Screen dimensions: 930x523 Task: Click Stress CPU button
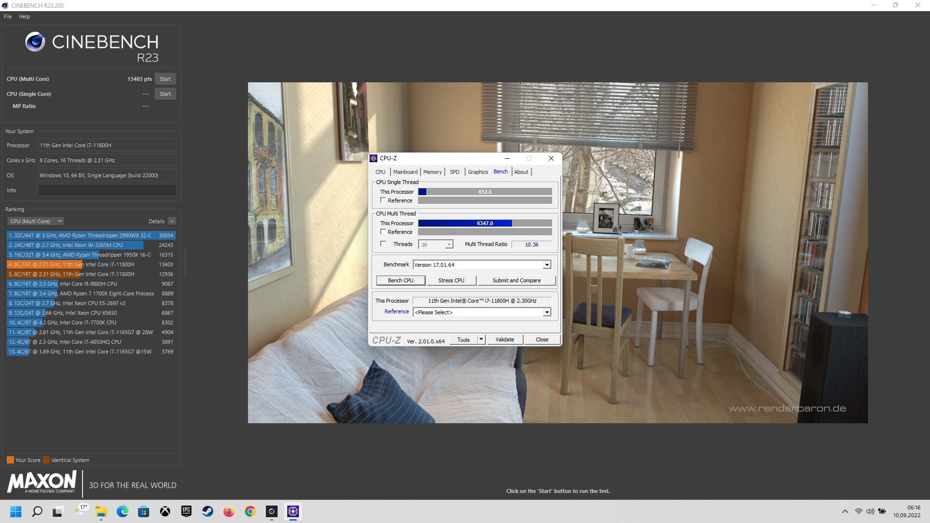pos(451,280)
